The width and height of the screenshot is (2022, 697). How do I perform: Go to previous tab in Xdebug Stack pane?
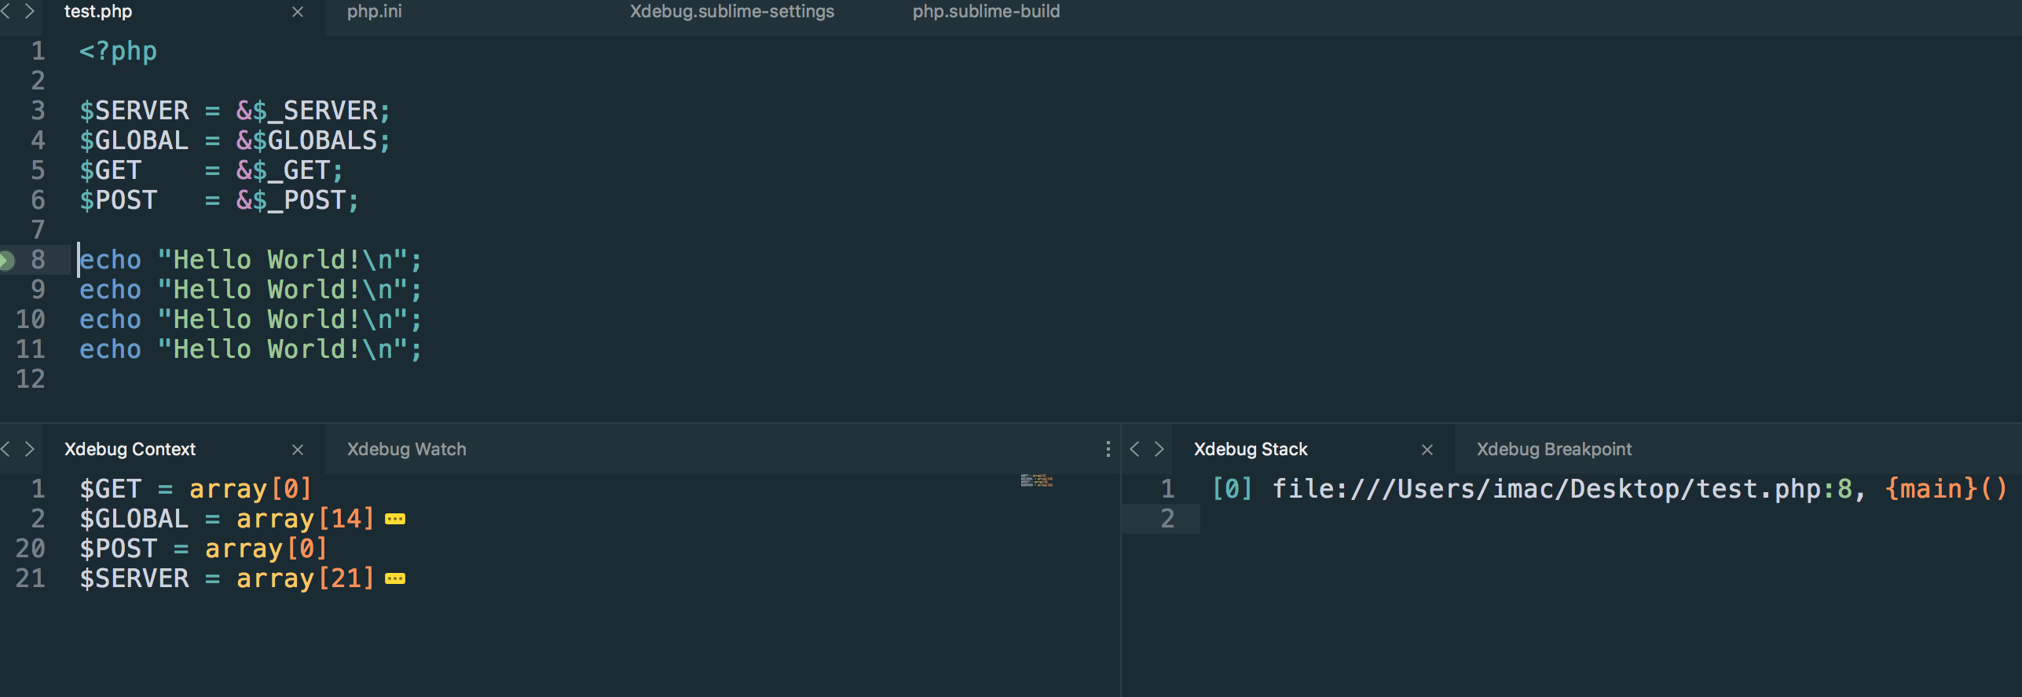tap(1134, 449)
